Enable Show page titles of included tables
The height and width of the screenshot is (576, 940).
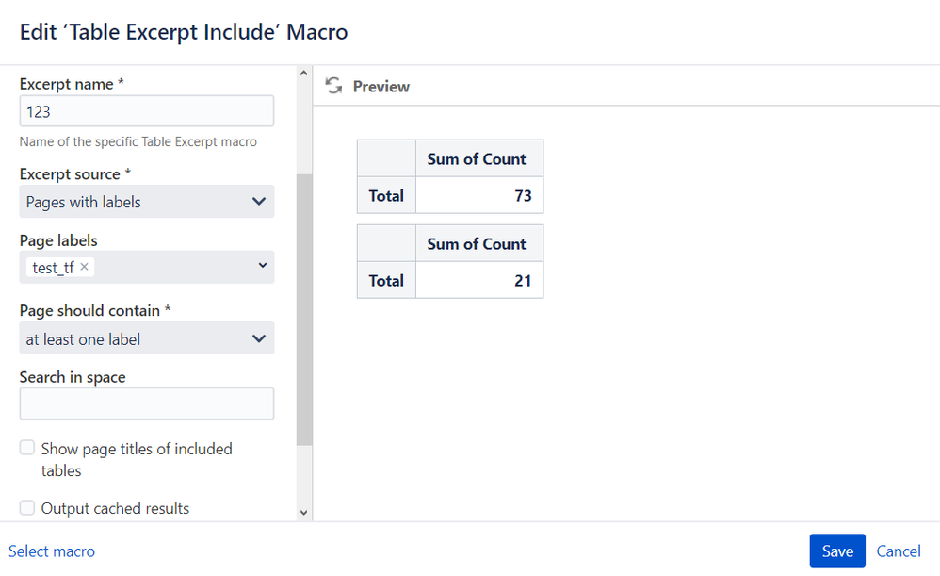[x=27, y=449]
